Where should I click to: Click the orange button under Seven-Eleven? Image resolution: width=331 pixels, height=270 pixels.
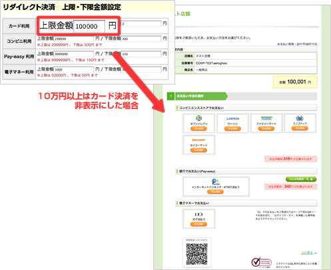pyautogui.click(x=198, y=128)
